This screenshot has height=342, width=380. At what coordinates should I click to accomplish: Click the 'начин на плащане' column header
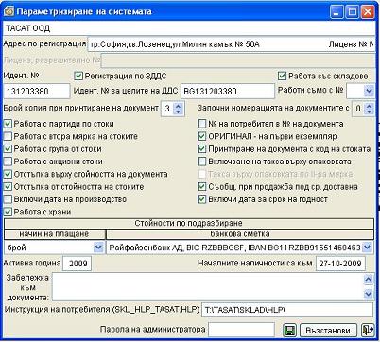54,234
